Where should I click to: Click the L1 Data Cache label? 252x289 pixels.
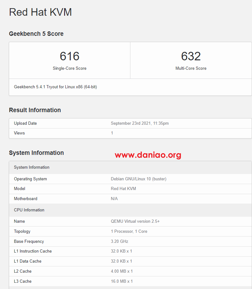[x=28, y=261]
